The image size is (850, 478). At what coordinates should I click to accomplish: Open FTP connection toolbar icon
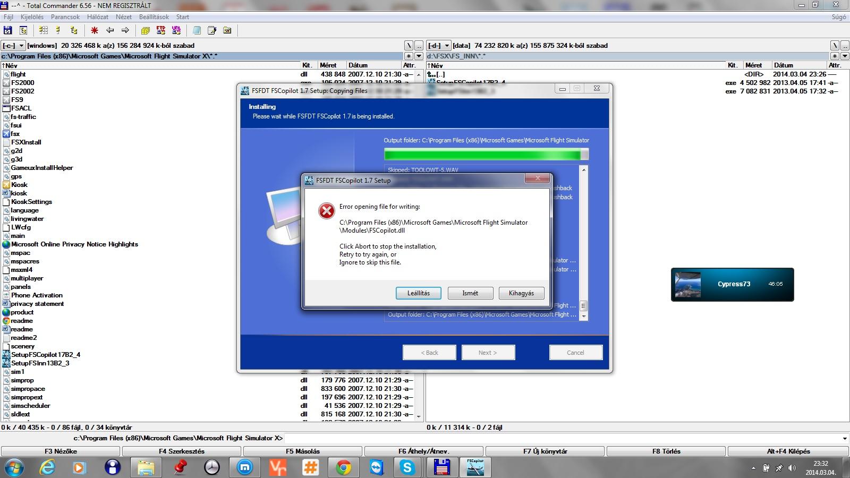tap(161, 30)
